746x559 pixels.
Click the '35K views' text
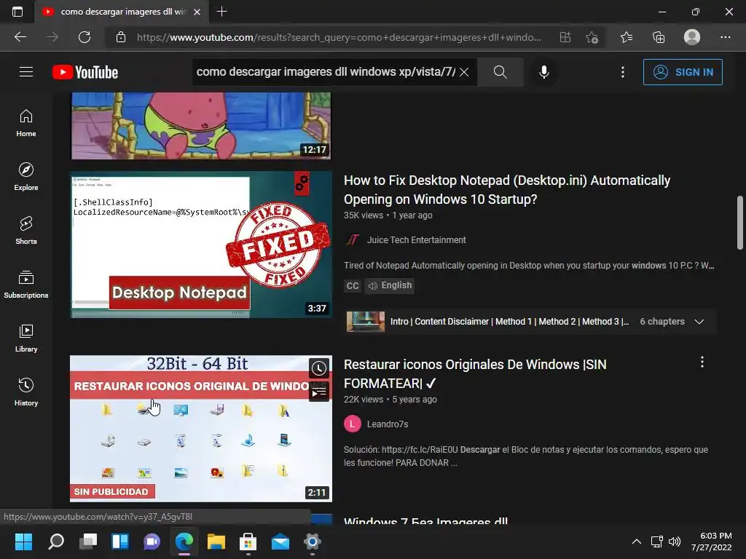[364, 215]
